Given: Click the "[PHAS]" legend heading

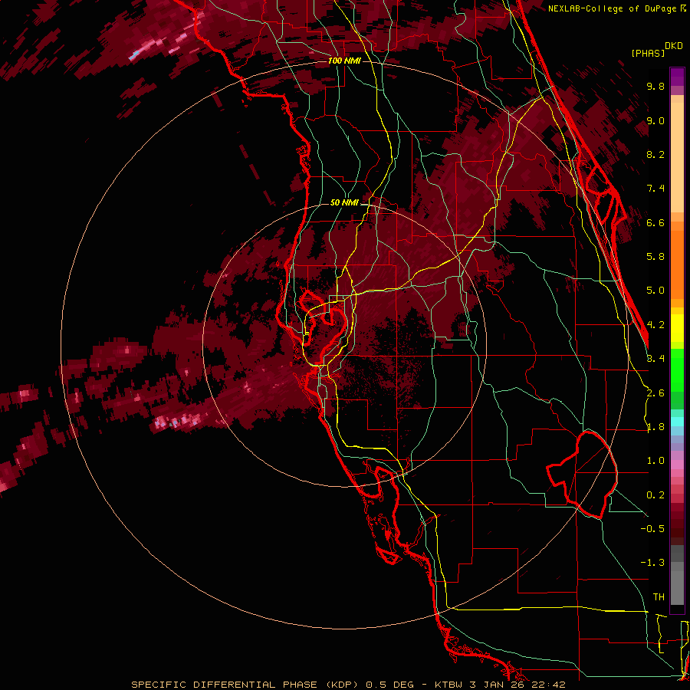Looking at the screenshot, I should click(648, 54).
